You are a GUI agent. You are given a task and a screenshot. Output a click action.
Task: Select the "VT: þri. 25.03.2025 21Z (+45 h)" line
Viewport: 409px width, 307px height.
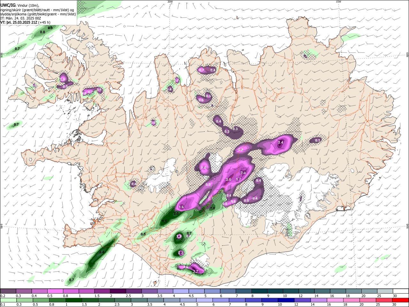(x=25, y=23)
